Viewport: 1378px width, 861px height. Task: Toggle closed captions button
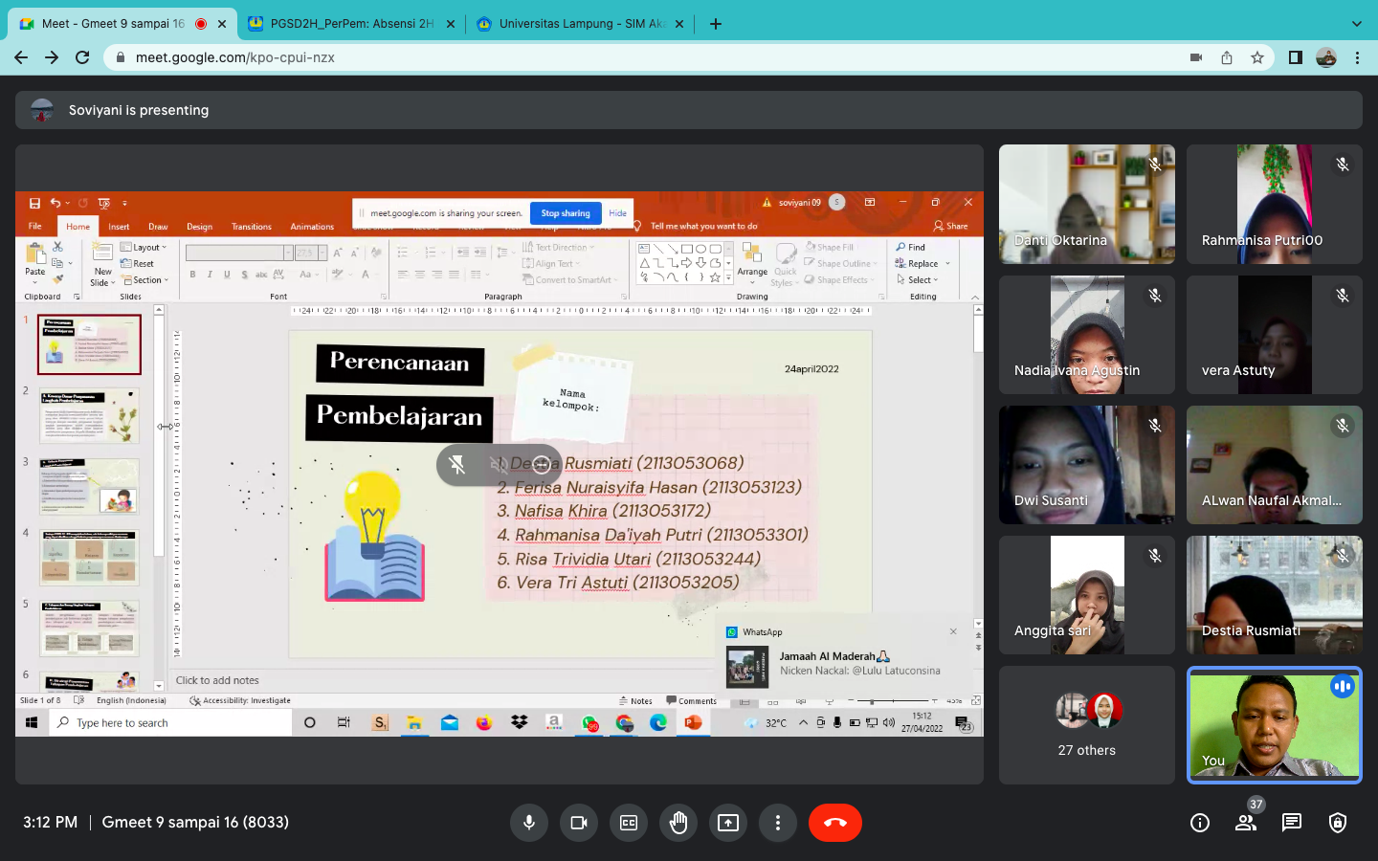click(x=629, y=823)
